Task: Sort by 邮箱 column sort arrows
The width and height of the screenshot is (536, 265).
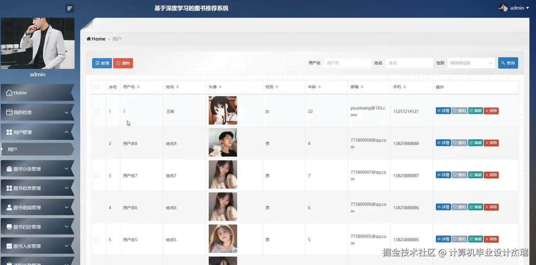Action: pyautogui.click(x=362, y=87)
